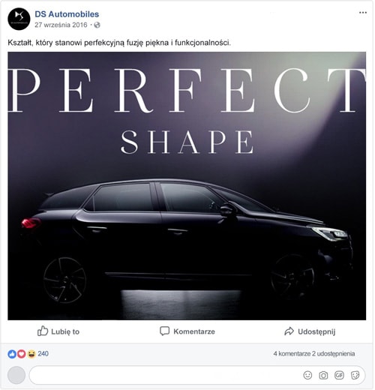Add a sticker using the sticker icon
The image size is (375, 390).
pyautogui.click(x=355, y=375)
